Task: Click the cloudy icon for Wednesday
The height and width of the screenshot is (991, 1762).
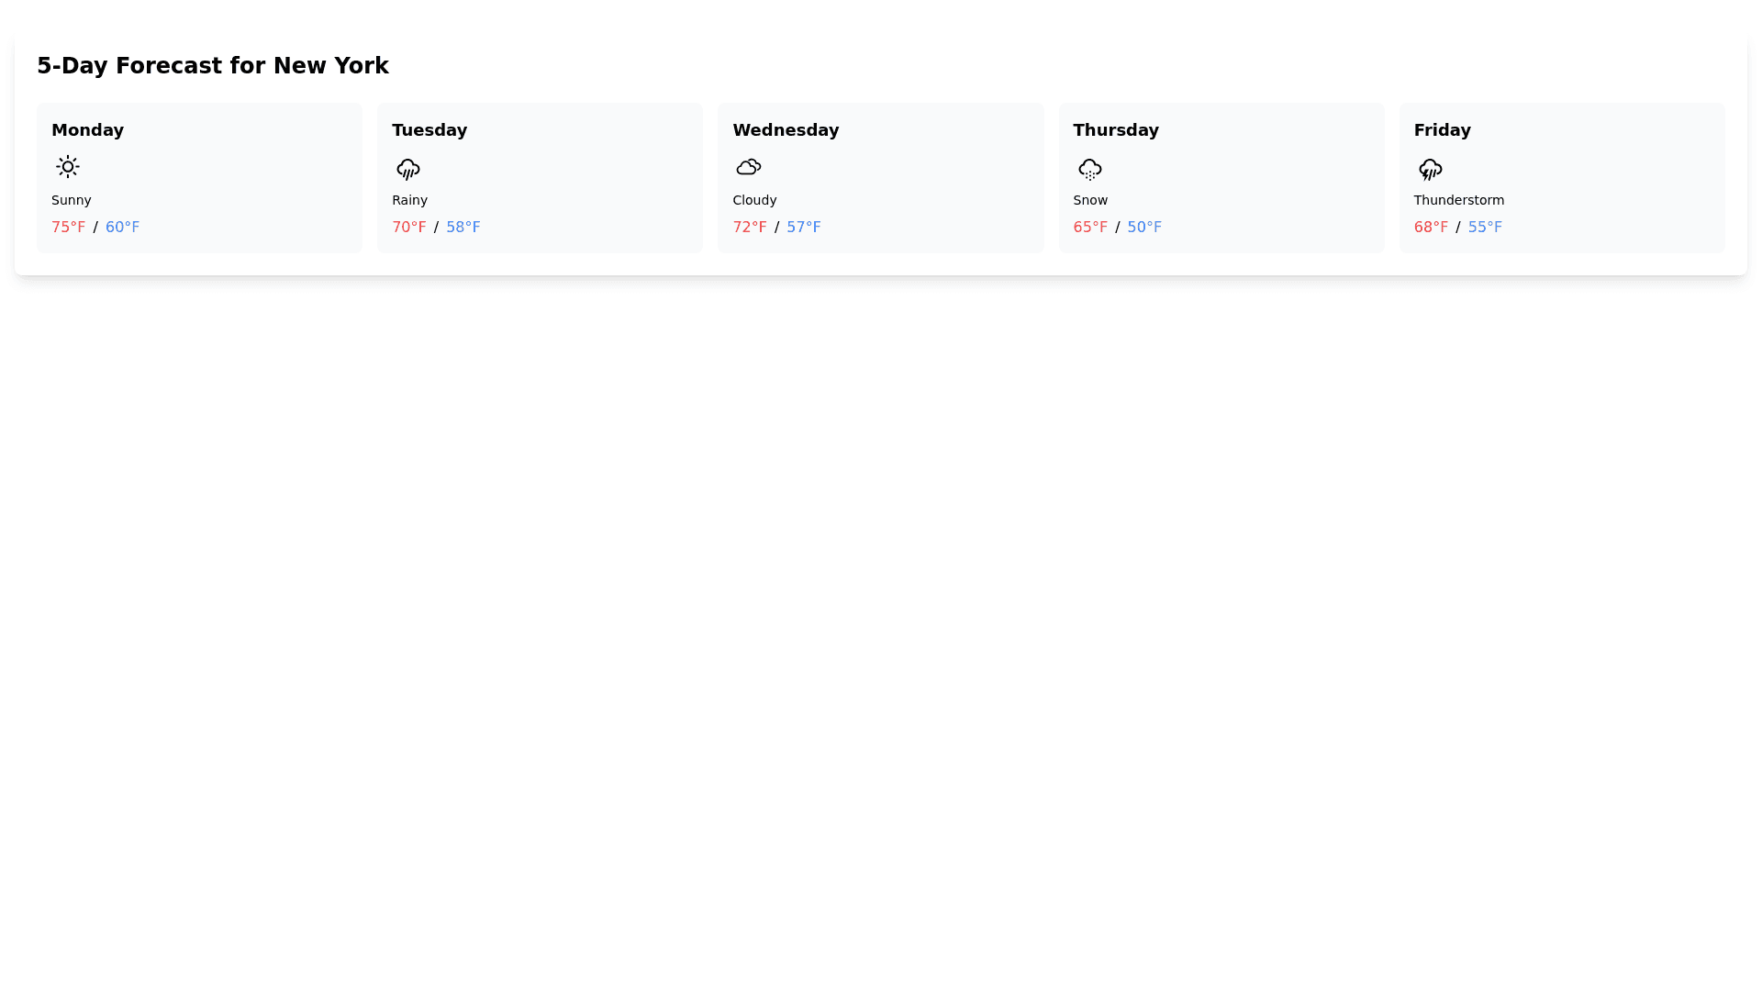Action: pos(748,167)
